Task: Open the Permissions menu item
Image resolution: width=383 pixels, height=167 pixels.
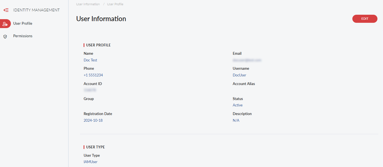Action: [23, 36]
